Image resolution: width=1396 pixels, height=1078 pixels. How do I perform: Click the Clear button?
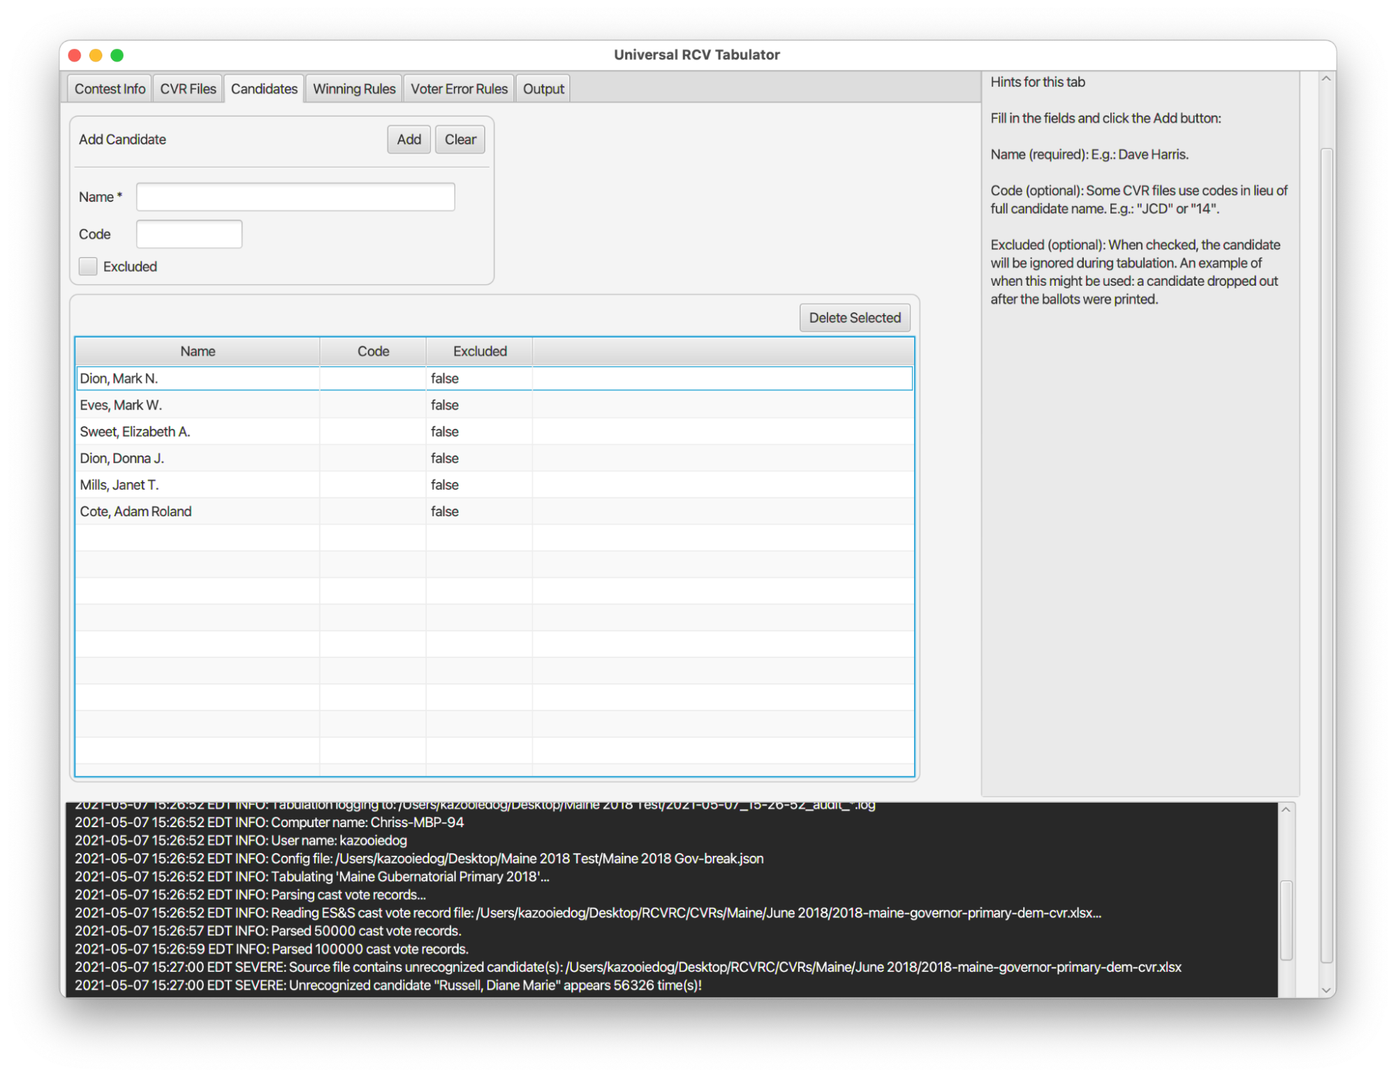[x=460, y=139]
